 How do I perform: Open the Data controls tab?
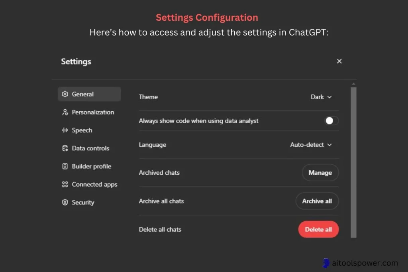point(90,148)
